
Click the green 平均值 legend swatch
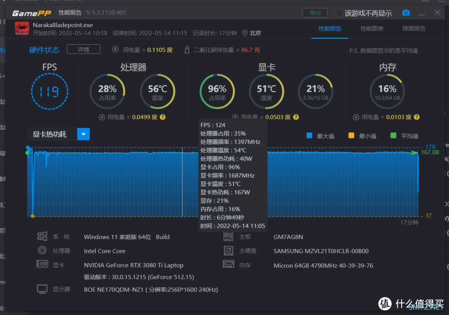coord(393,135)
